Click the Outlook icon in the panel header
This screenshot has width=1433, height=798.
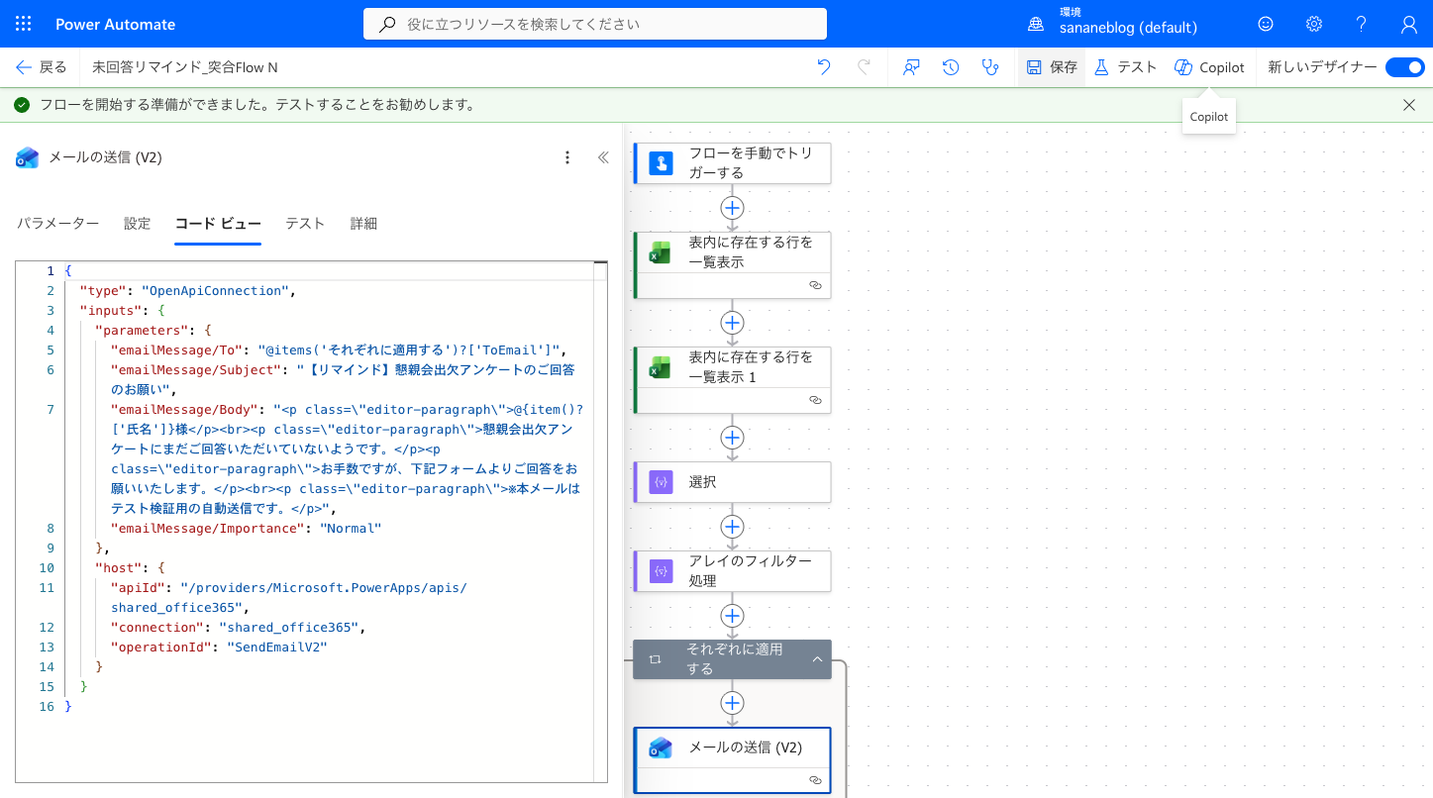[28, 157]
